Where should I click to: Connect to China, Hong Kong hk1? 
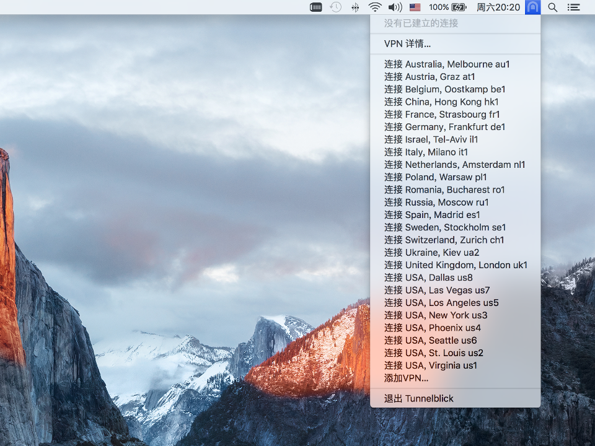tap(456, 102)
